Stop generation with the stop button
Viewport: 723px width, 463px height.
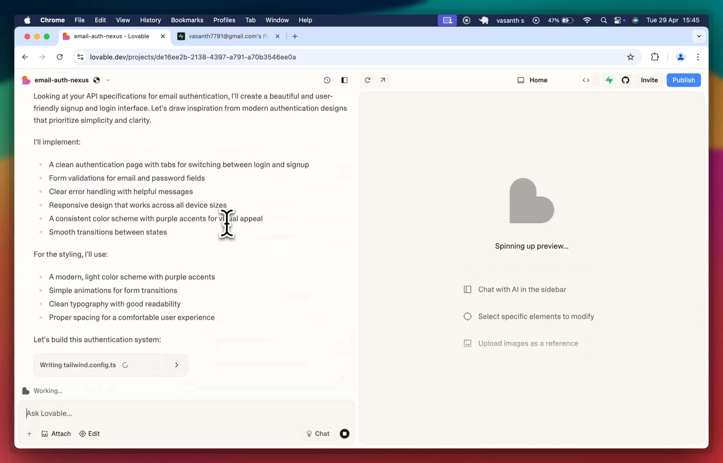coord(345,434)
